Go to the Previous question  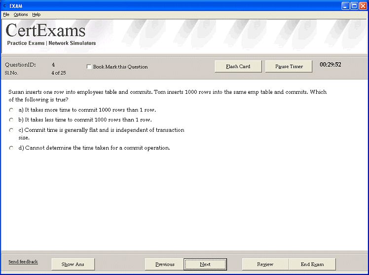tap(164, 264)
